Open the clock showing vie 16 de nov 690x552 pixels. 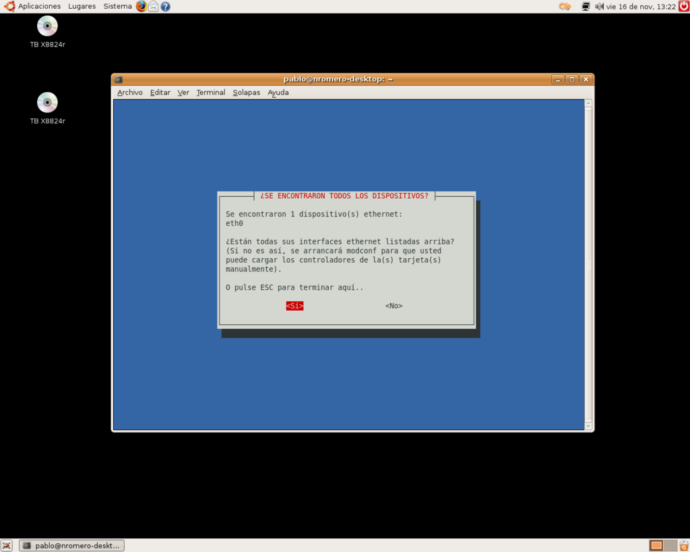coord(641,7)
